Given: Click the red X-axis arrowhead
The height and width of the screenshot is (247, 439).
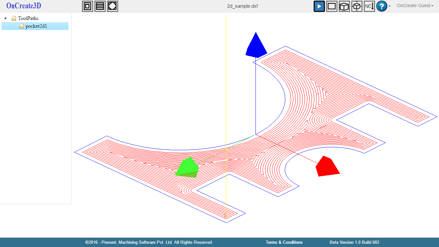Looking at the screenshot, I should pyautogui.click(x=327, y=166).
